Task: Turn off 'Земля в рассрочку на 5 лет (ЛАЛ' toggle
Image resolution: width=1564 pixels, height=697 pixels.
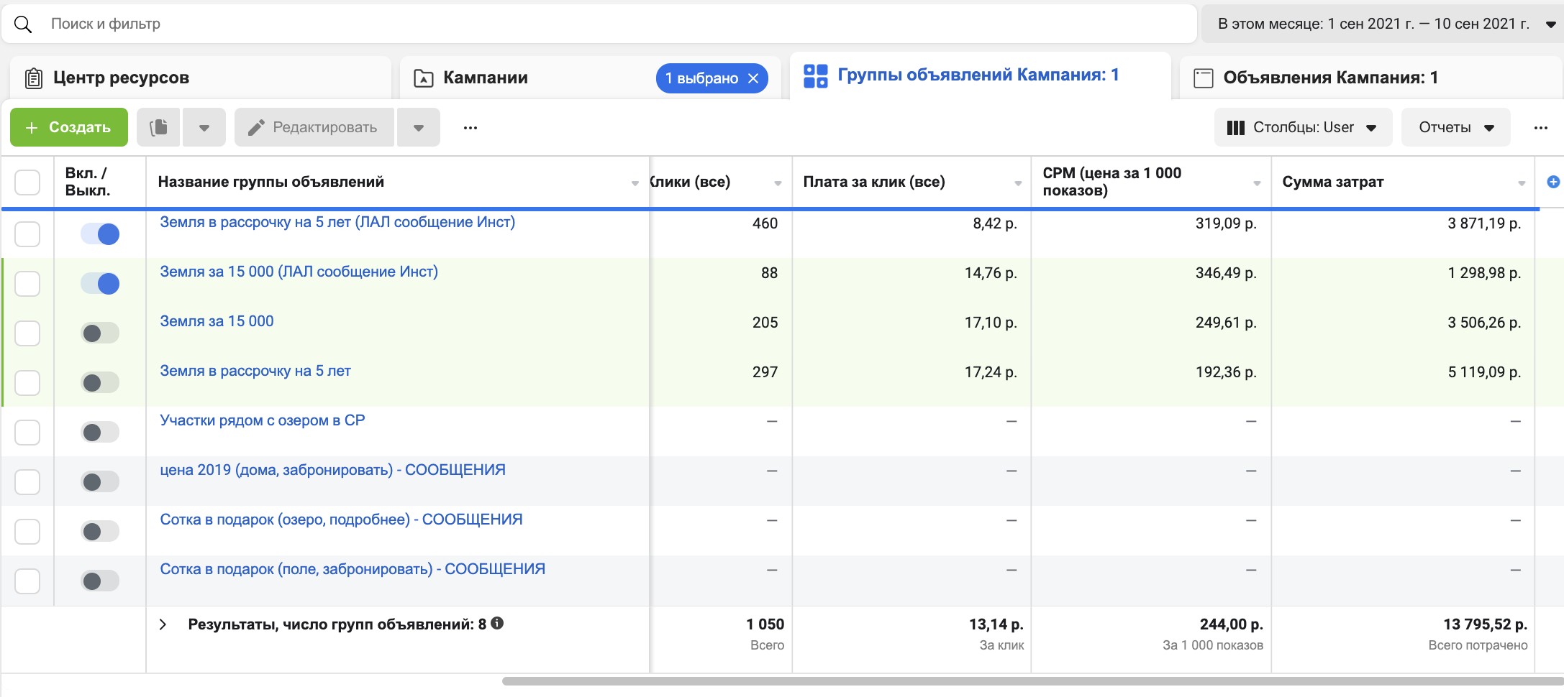Action: point(100,234)
